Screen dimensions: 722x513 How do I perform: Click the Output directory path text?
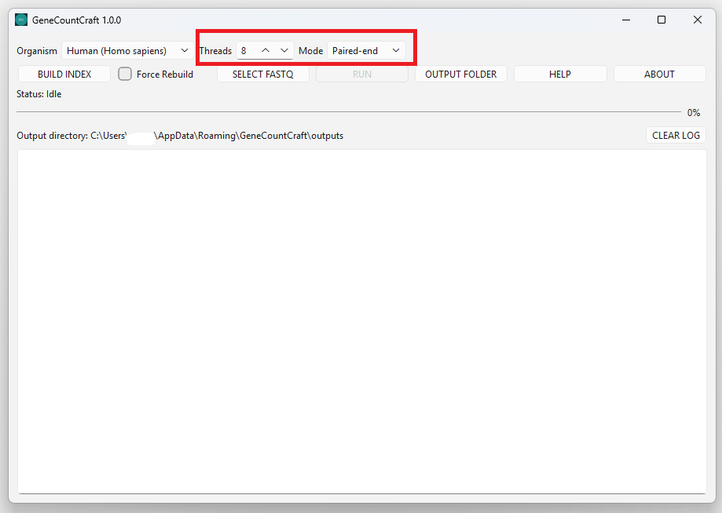pyautogui.click(x=181, y=135)
